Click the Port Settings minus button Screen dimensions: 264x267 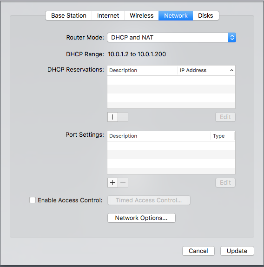pyautogui.click(x=123, y=182)
